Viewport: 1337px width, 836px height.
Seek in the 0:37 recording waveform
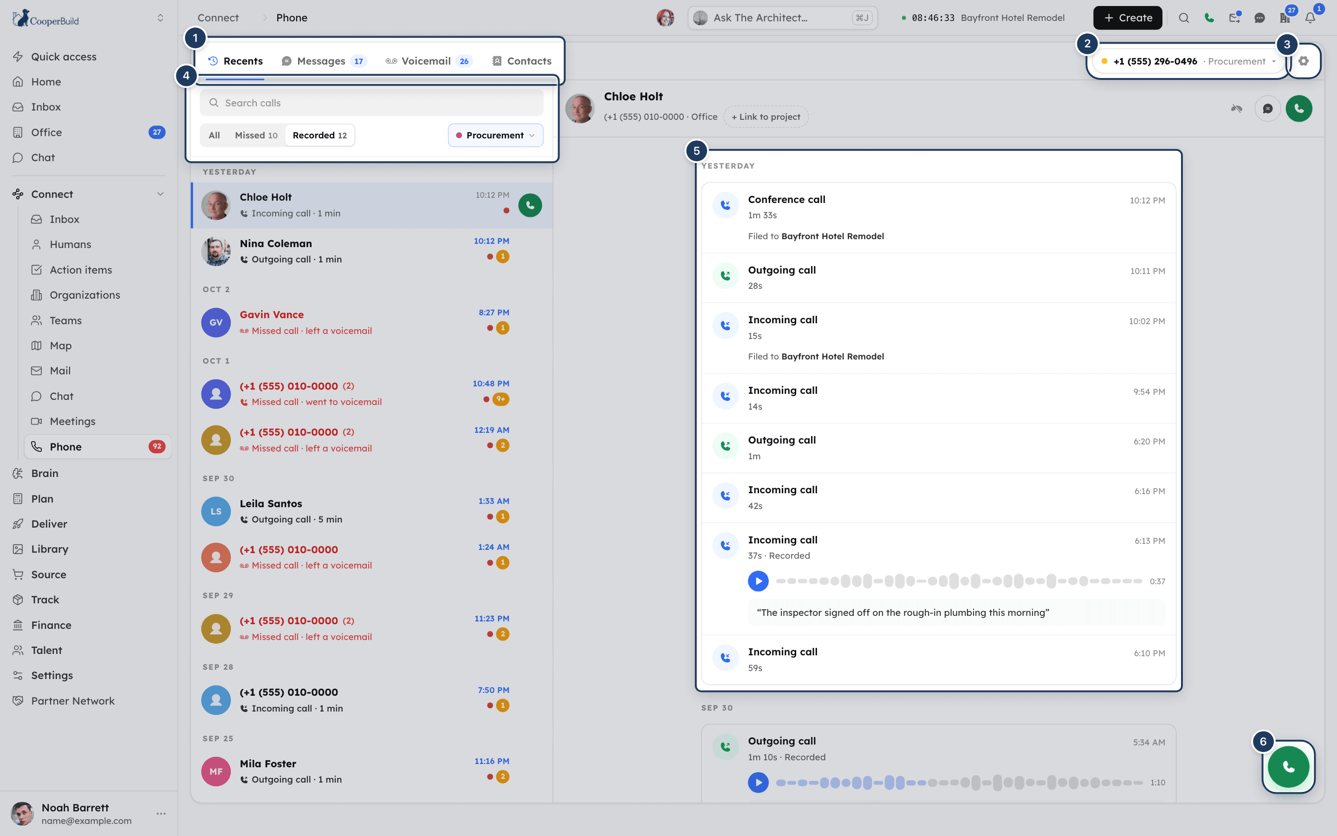click(x=959, y=581)
